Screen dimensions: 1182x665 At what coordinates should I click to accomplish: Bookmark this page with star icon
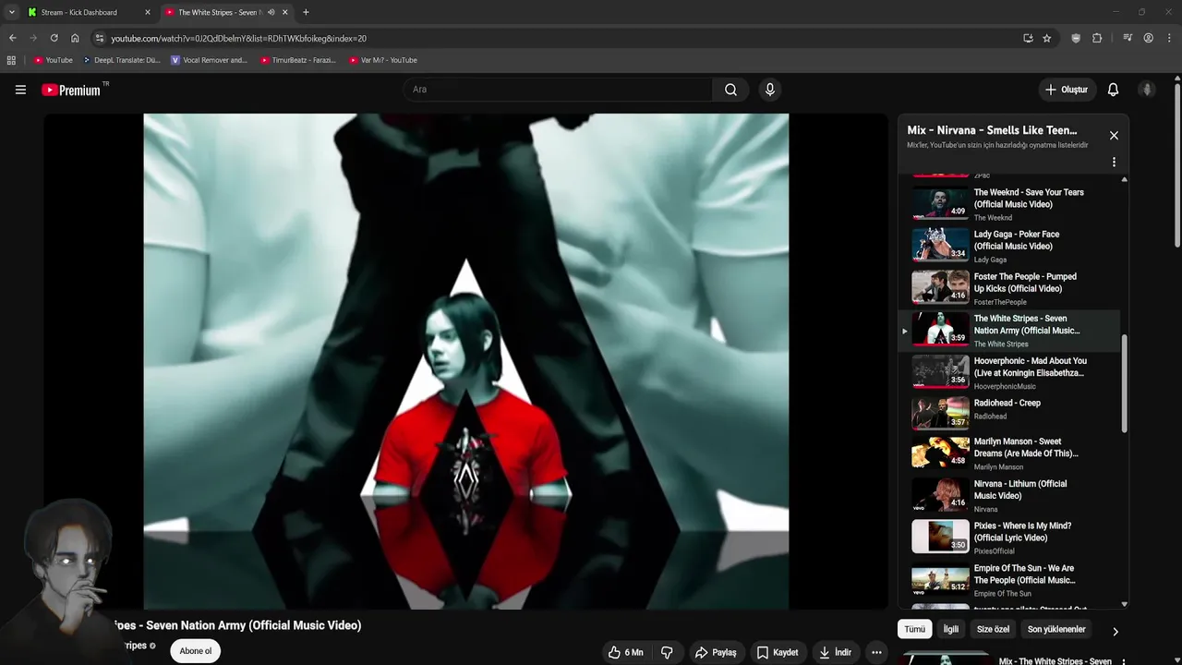tap(1046, 38)
